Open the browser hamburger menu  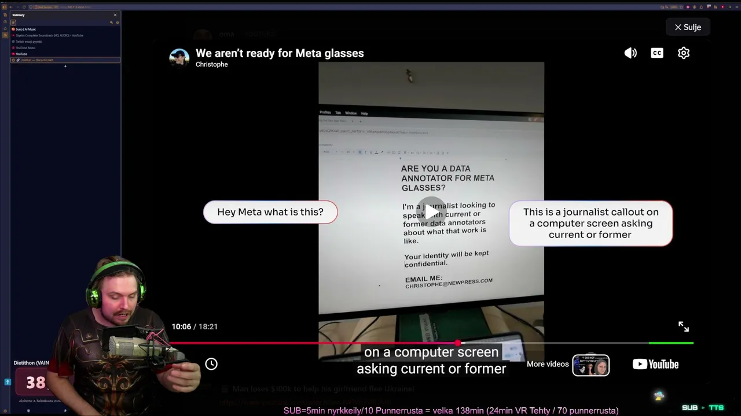[736, 7]
